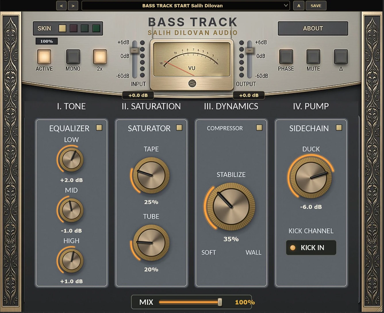Click the MIX 100% value

coord(245,302)
